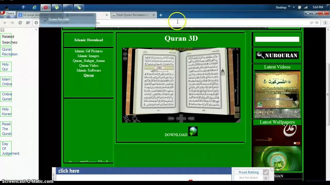Close the middle browser tab
This screenshot has width=330, height=185.
[107, 15]
